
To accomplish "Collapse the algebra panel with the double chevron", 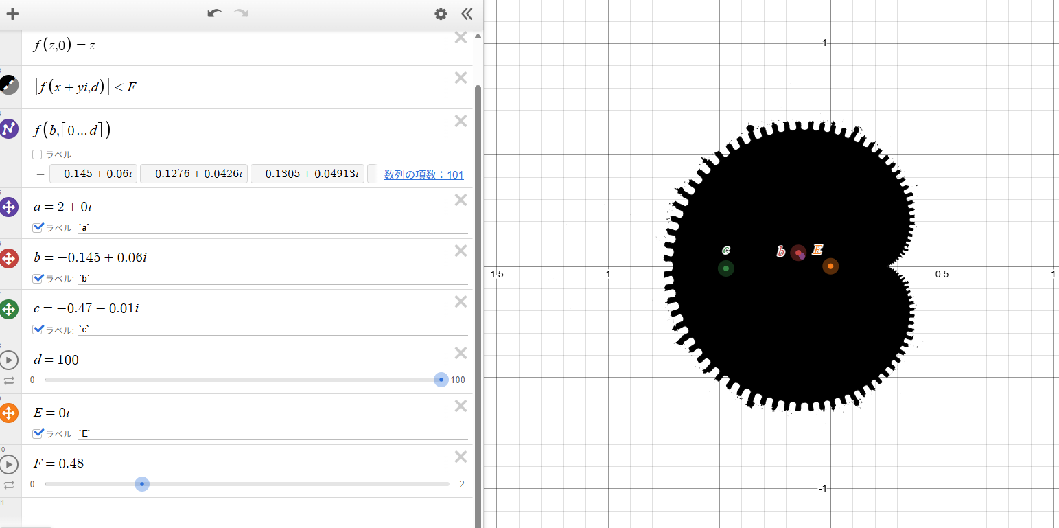I will click(467, 14).
